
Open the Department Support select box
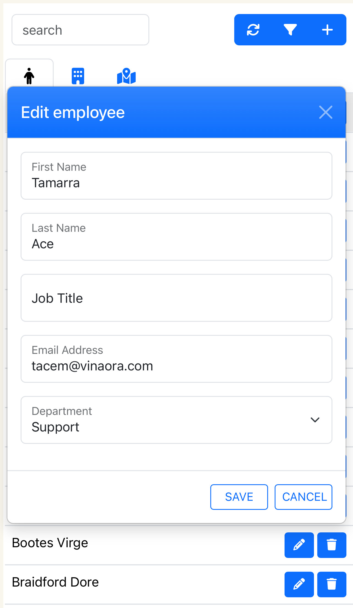[x=165, y=420]
